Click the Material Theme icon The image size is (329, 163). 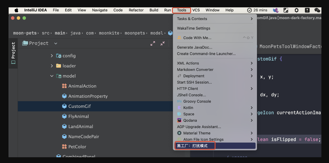179,133
